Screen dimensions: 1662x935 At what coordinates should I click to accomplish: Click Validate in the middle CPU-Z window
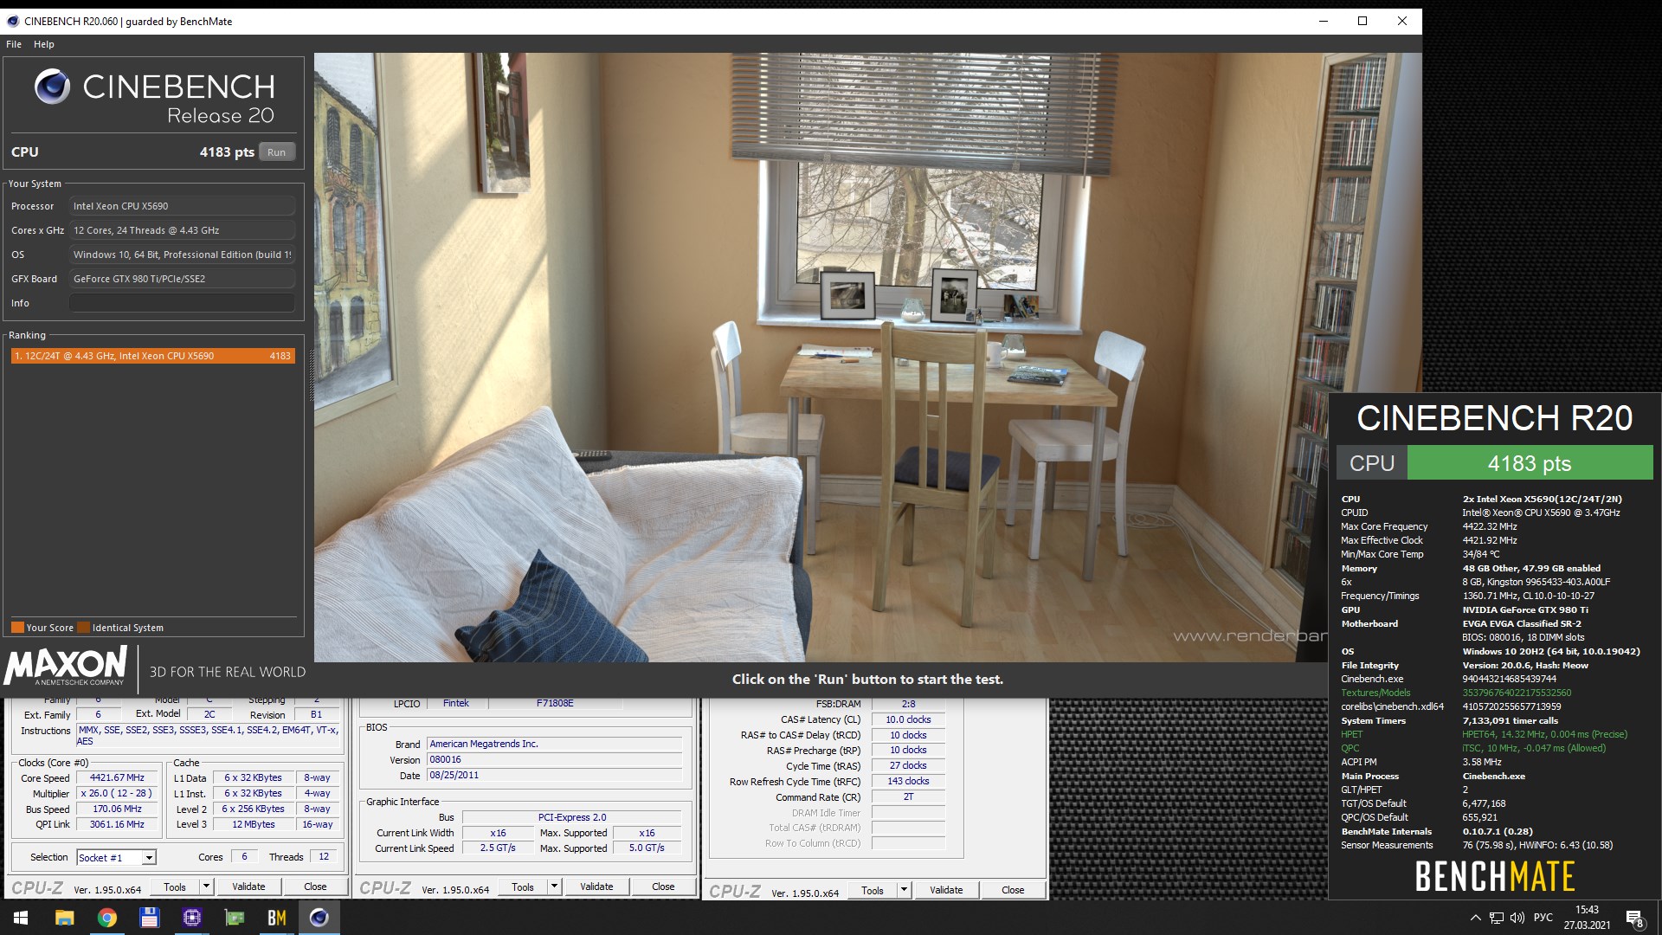(x=596, y=887)
